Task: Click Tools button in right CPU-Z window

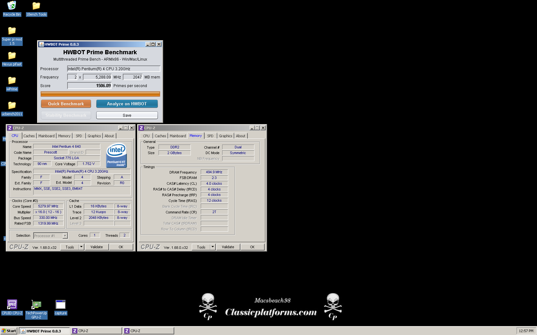Action: click(x=201, y=247)
